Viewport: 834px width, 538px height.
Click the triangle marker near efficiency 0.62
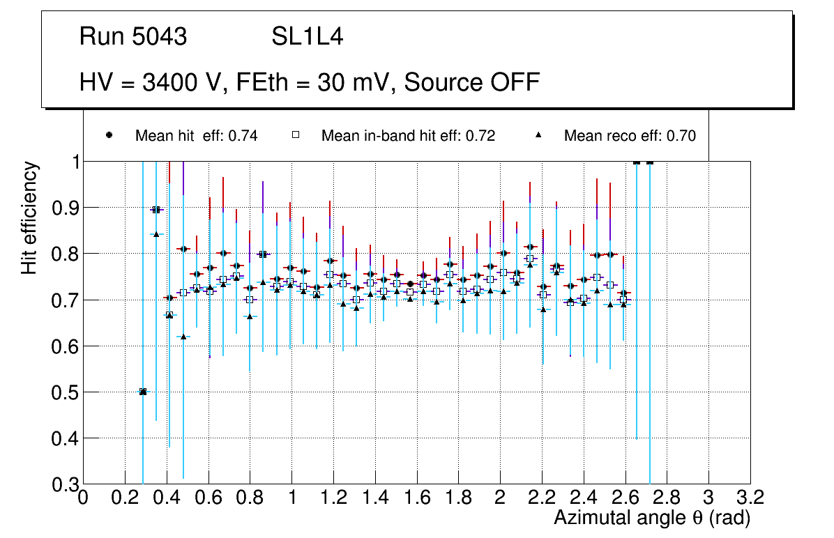pos(183,337)
